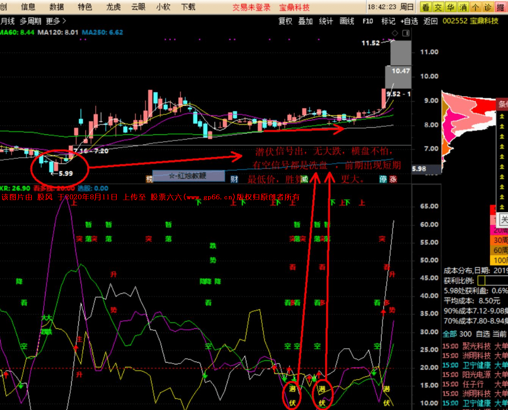
Task: Click the 5.99 low price label
Action: [x=66, y=173]
